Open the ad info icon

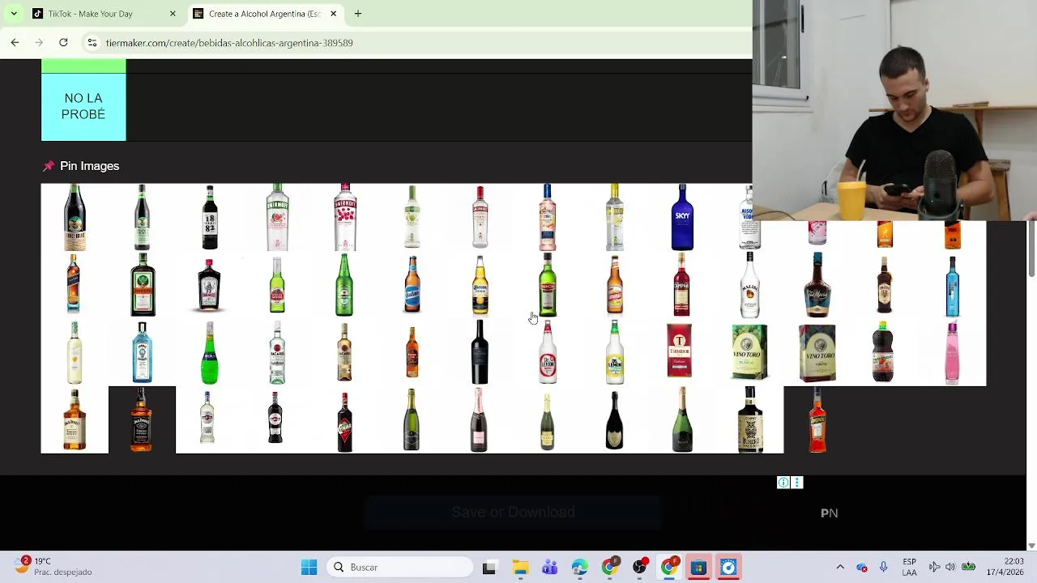tap(783, 483)
